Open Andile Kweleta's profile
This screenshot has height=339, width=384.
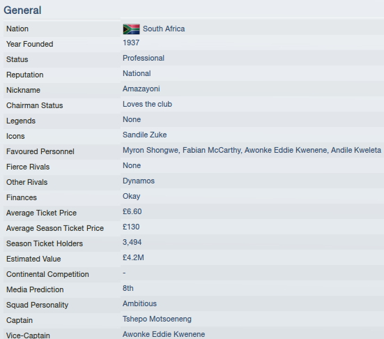coord(356,150)
